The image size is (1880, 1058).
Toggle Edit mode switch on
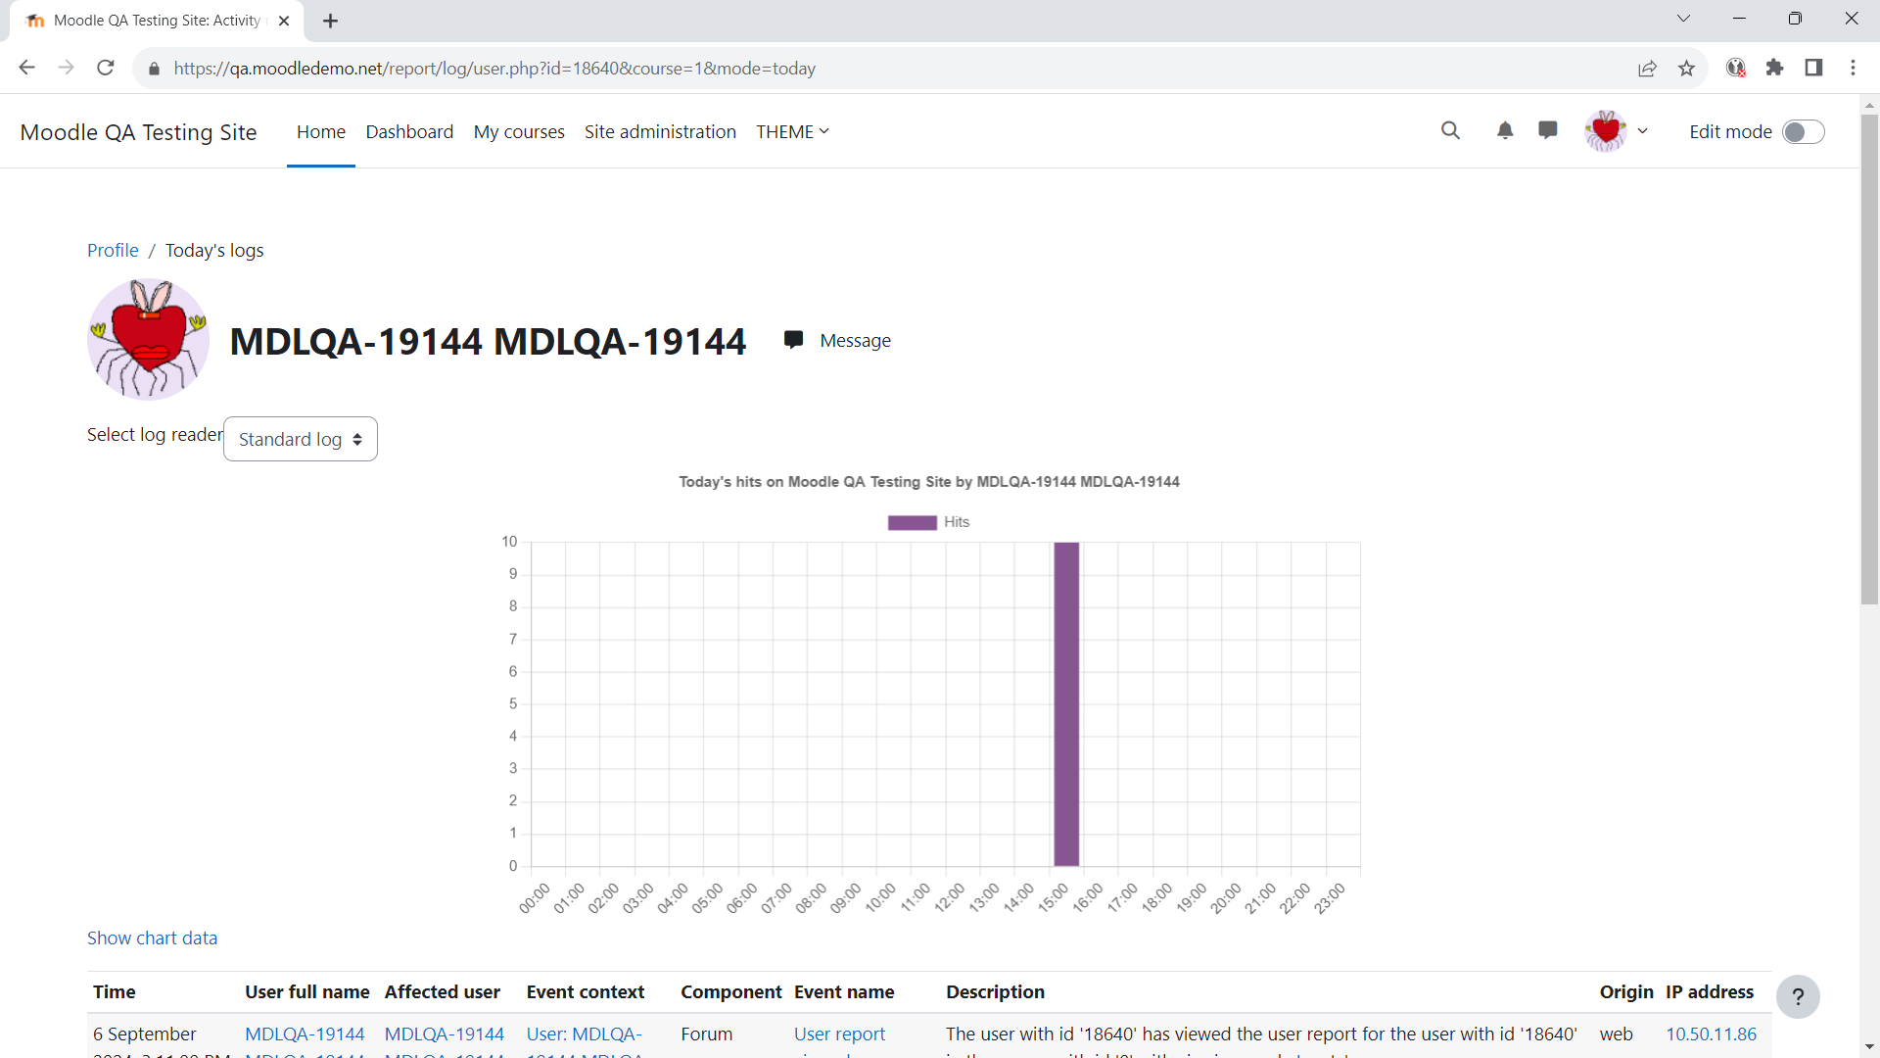(x=1804, y=131)
